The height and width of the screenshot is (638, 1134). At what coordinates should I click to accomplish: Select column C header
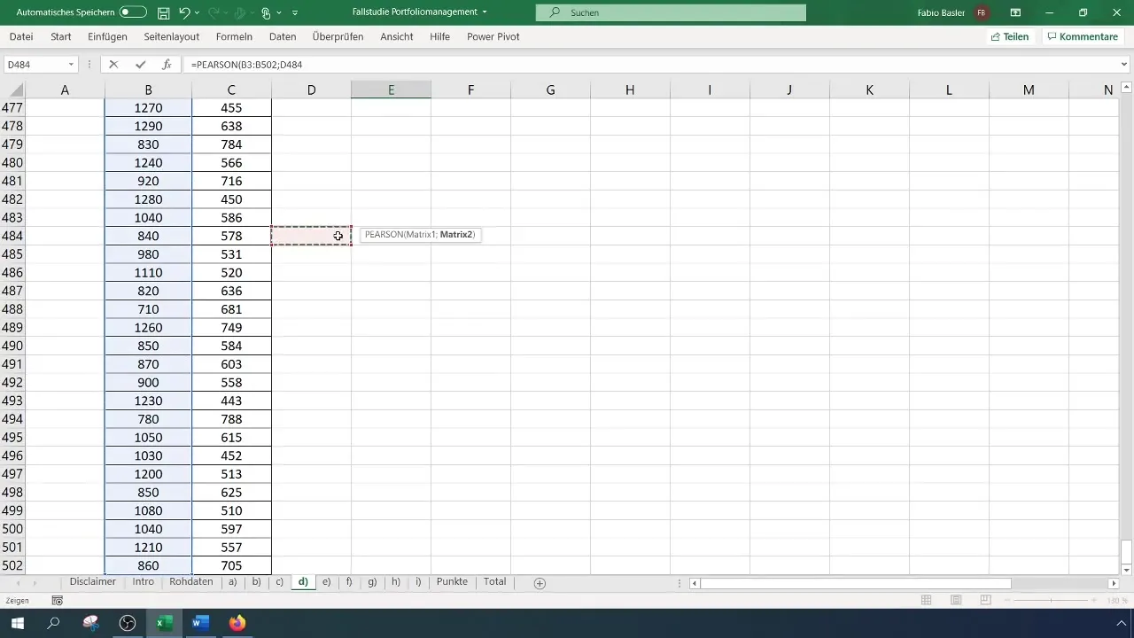point(231,89)
